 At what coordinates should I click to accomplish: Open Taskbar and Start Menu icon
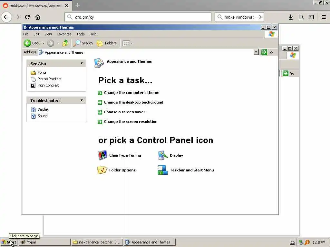click(x=163, y=170)
